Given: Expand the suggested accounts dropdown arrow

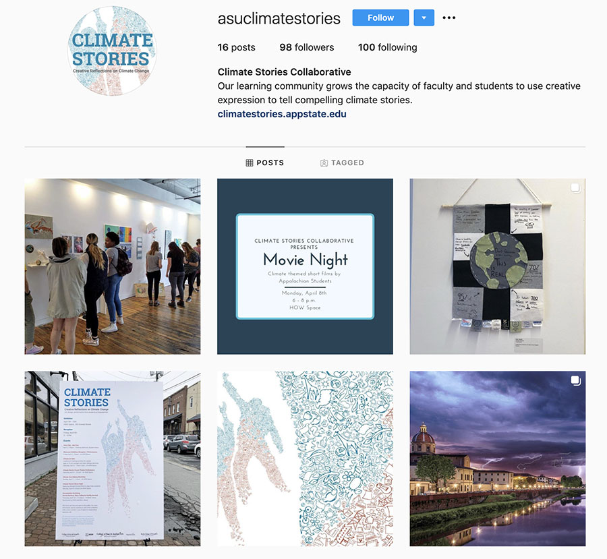Looking at the screenshot, I should [424, 18].
